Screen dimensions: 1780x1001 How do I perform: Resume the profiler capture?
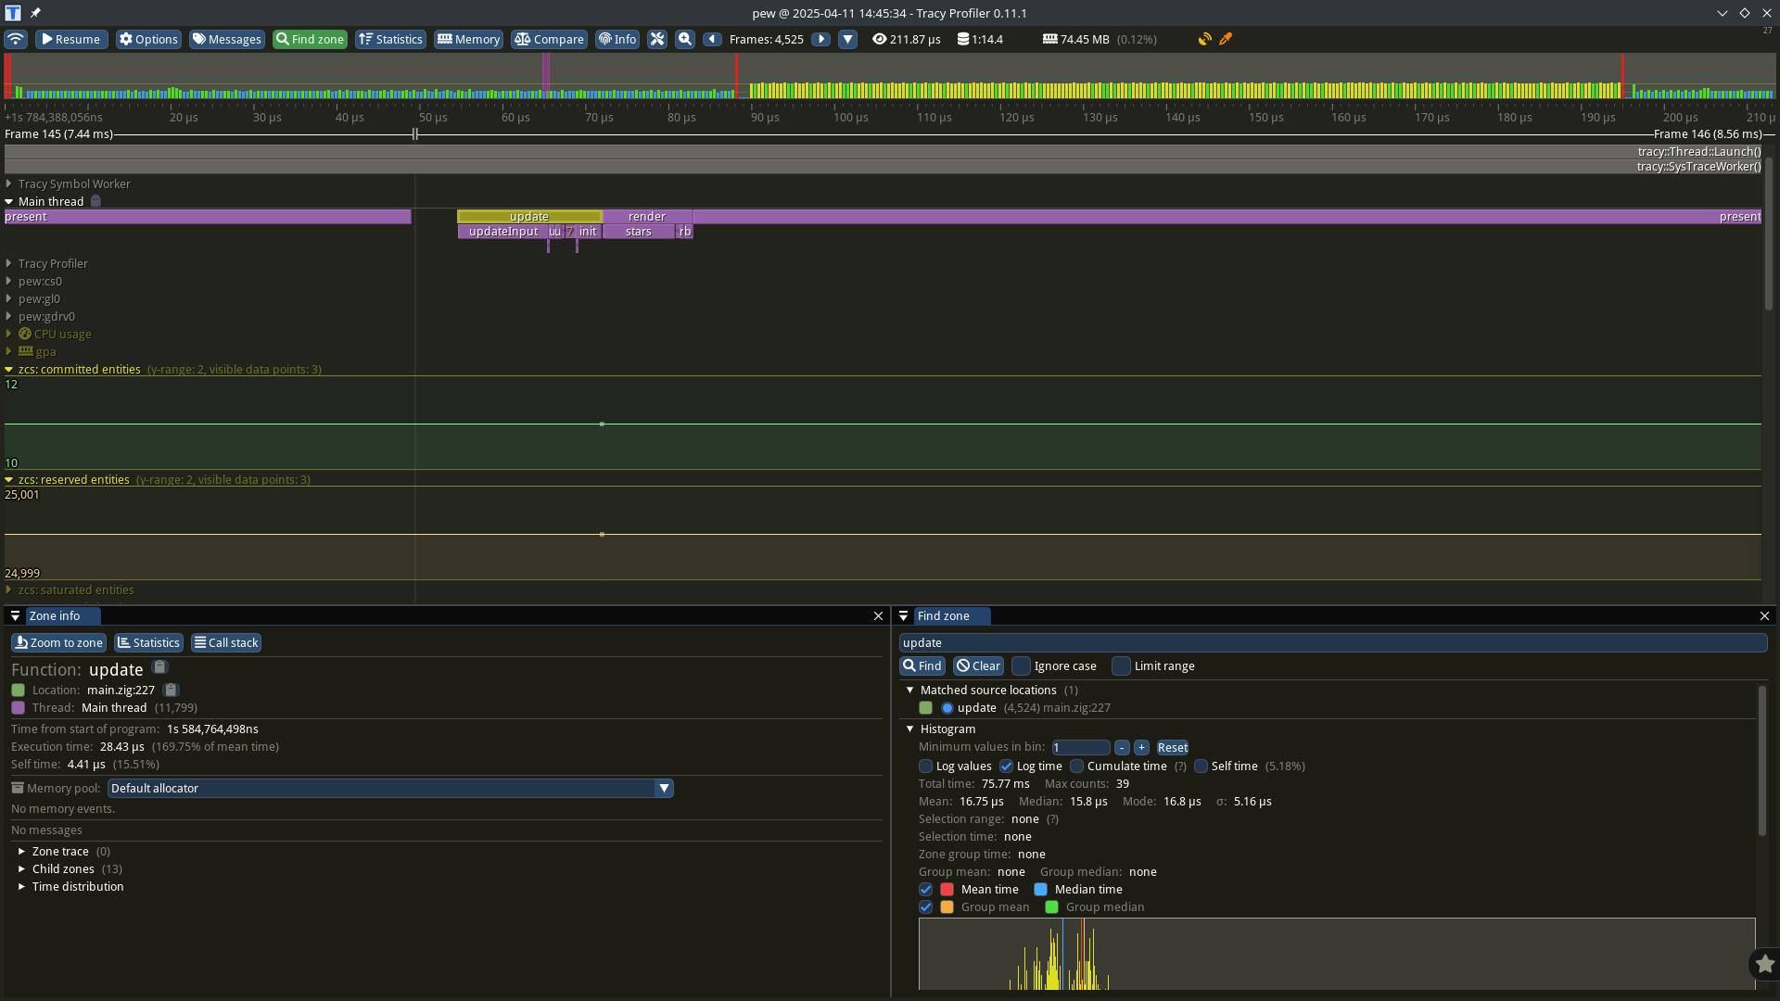(71, 39)
